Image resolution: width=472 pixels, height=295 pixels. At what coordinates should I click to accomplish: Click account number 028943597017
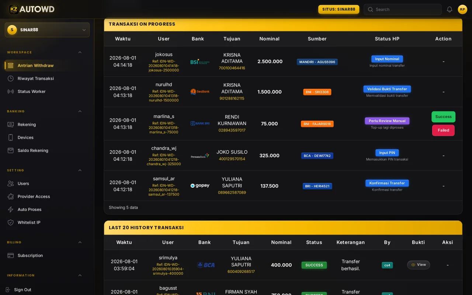pos(232,131)
